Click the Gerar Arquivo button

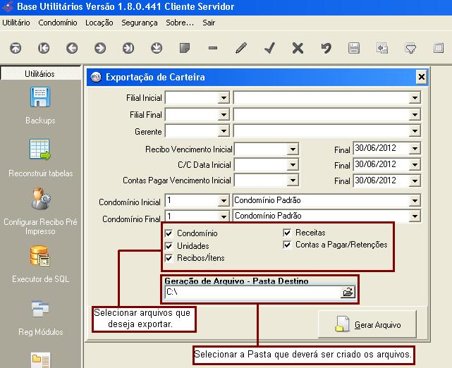point(367,325)
